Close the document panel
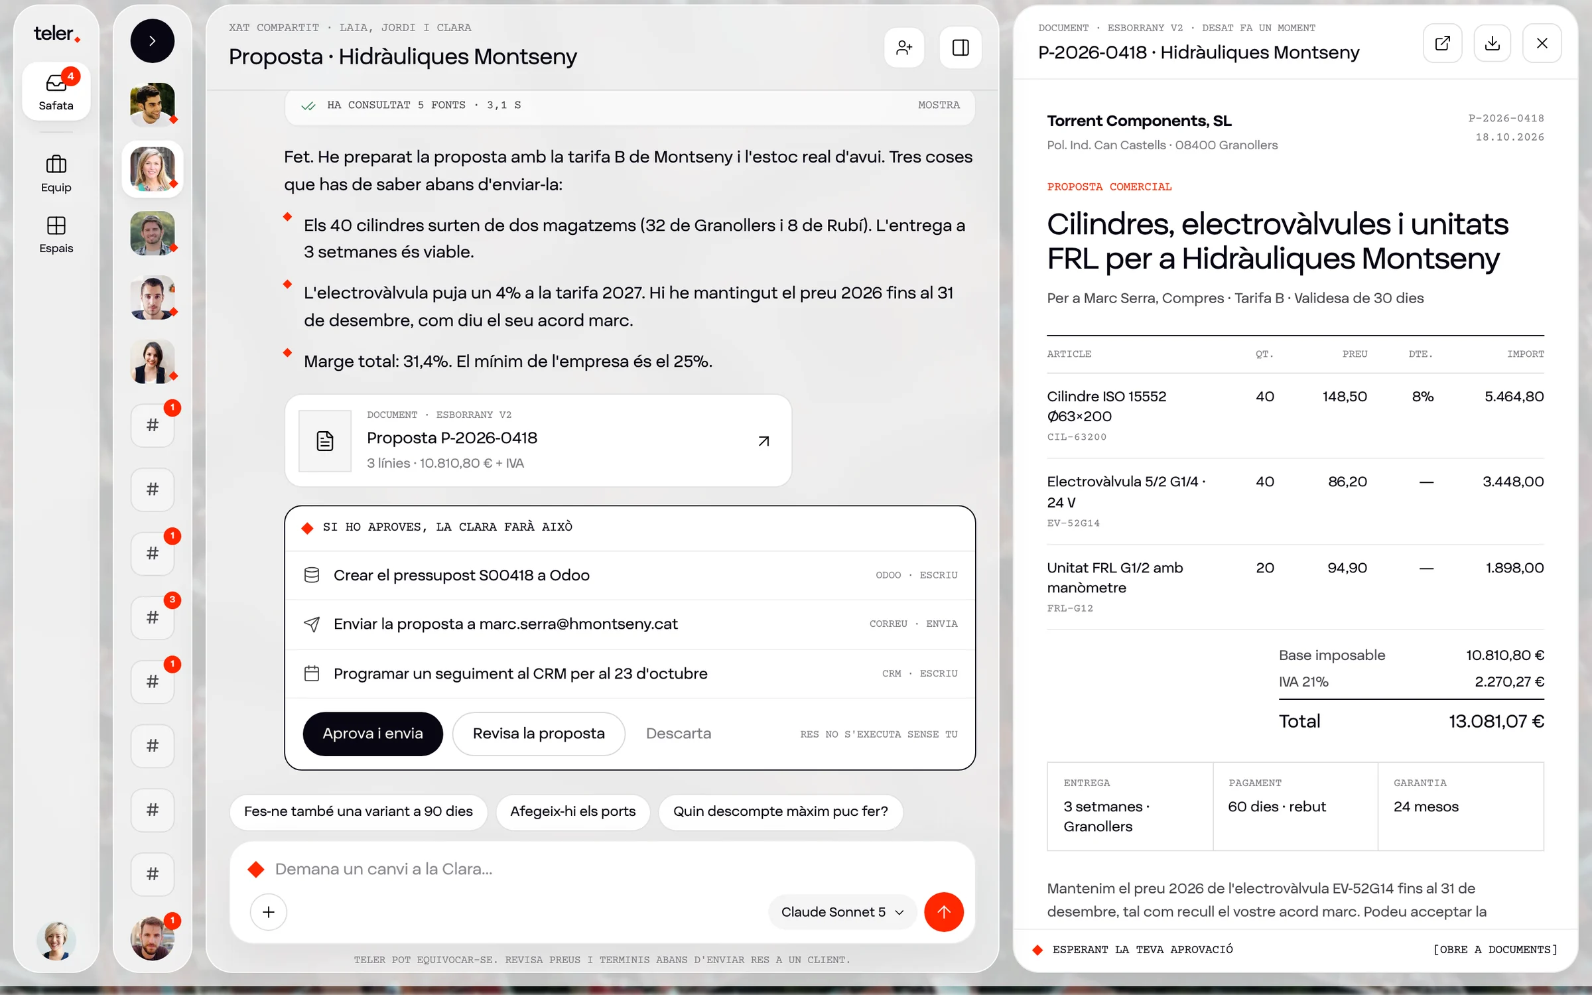This screenshot has height=995, width=1592. [x=1542, y=44]
